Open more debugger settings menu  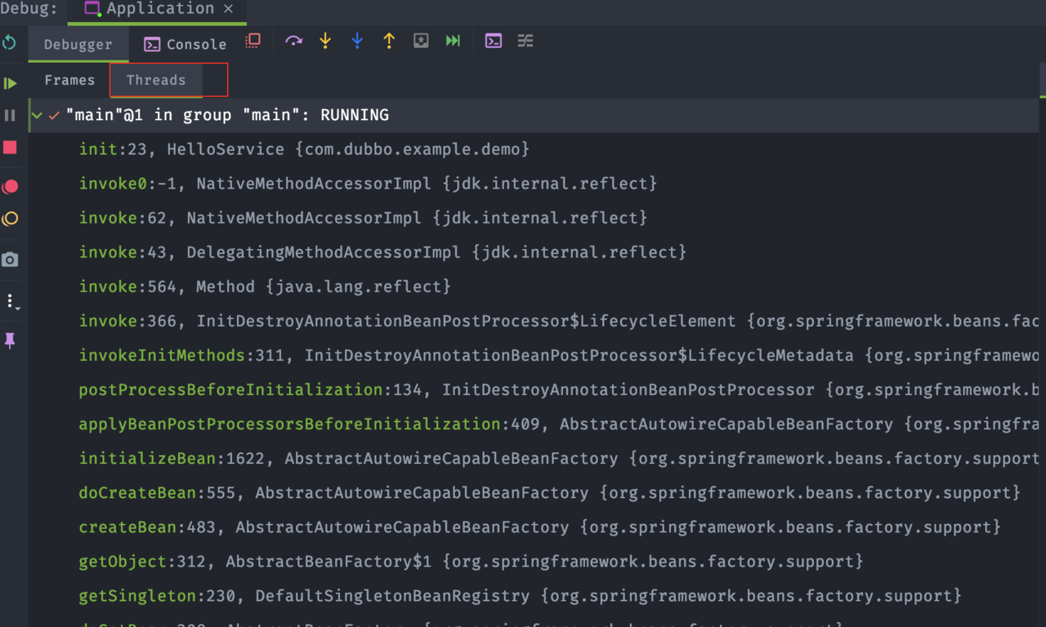tap(11, 301)
